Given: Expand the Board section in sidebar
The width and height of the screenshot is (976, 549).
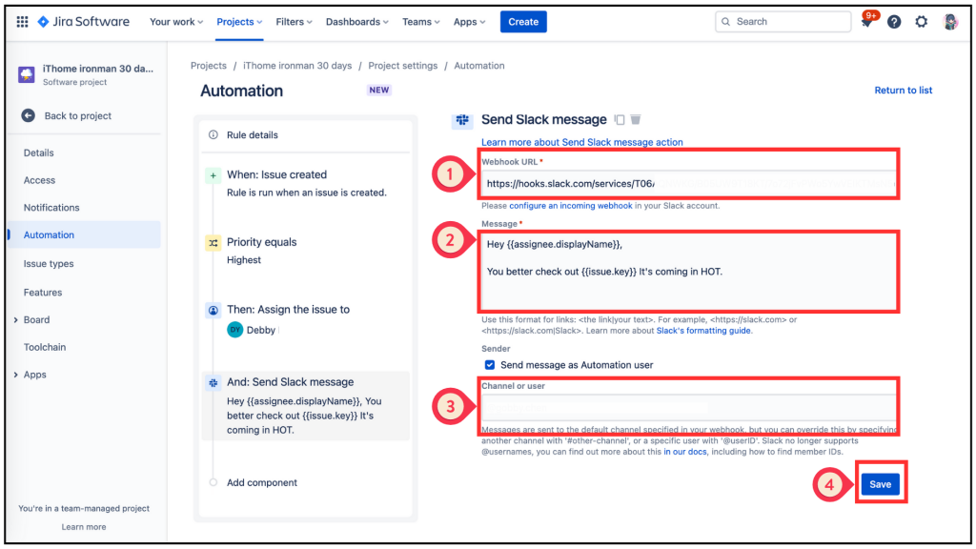Looking at the screenshot, I should point(15,320).
